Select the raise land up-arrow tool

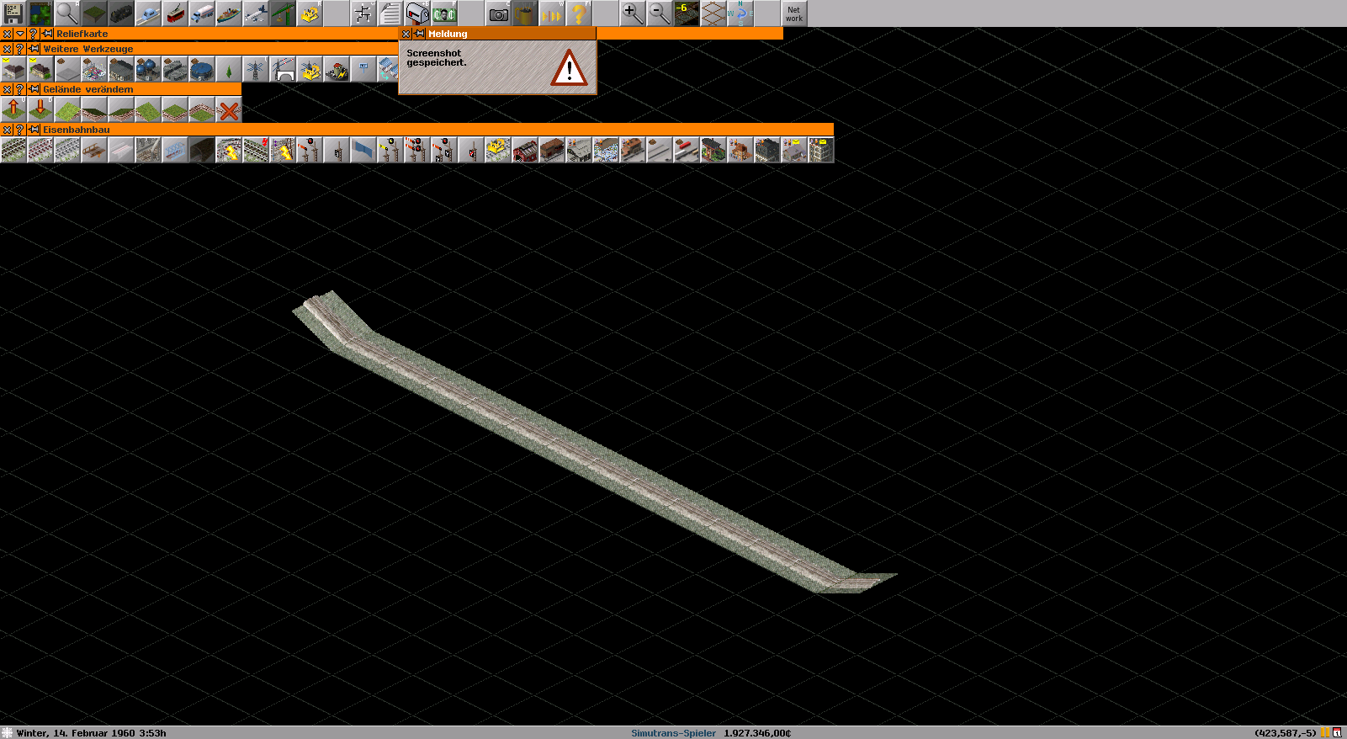click(x=13, y=109)
